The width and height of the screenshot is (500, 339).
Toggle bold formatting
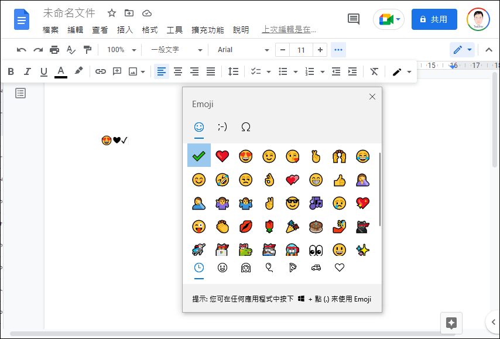11,71
